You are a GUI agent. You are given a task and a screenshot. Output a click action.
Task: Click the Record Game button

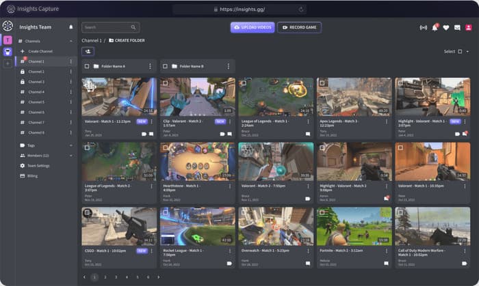click(299, 27)
